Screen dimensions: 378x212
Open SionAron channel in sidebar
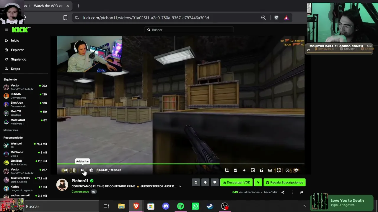[x=25, y=105]
